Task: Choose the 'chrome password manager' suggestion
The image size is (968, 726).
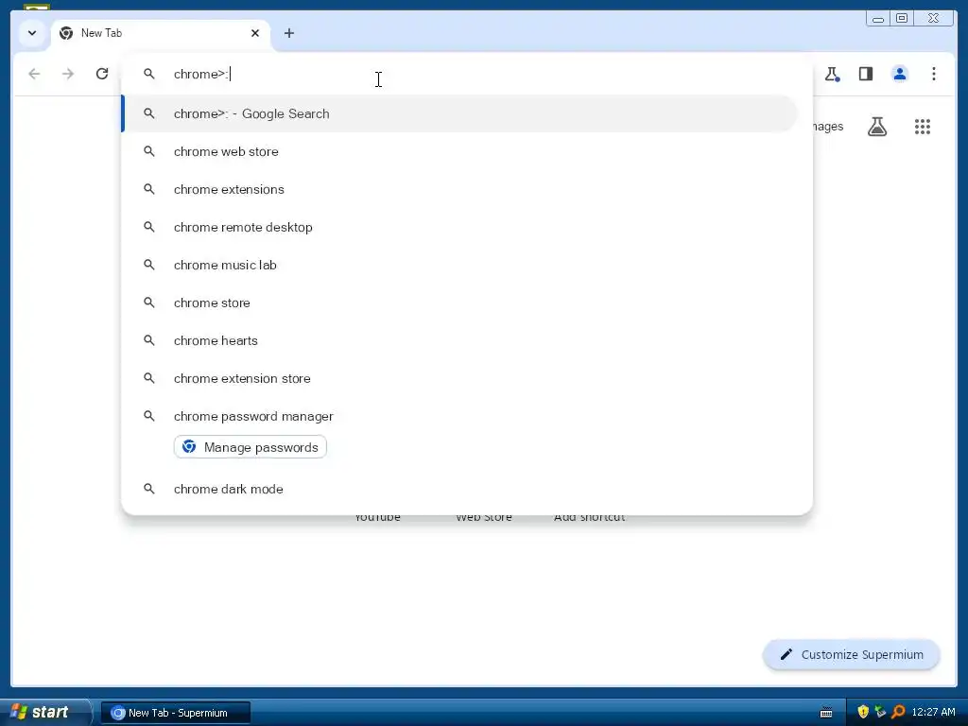Action: click(x=460, y=416)
